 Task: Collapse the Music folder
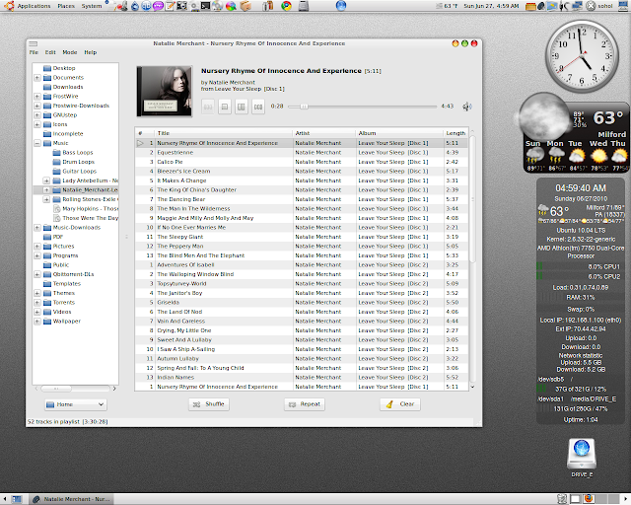tap(37, 143)
